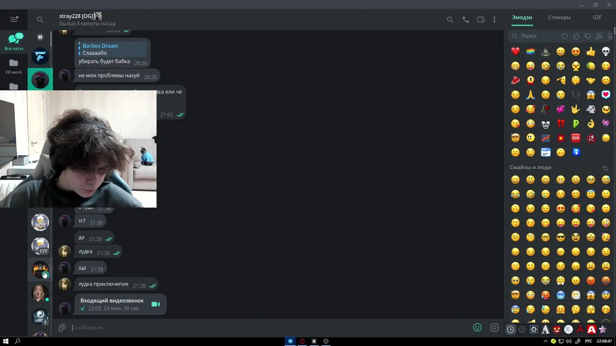Click the video camera icon in call message

[155, 304]
